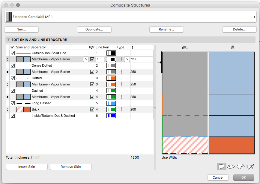Screen dimensions: 260x184
Task: Click the Wall icon under Use With
Action: pos(222,167)
